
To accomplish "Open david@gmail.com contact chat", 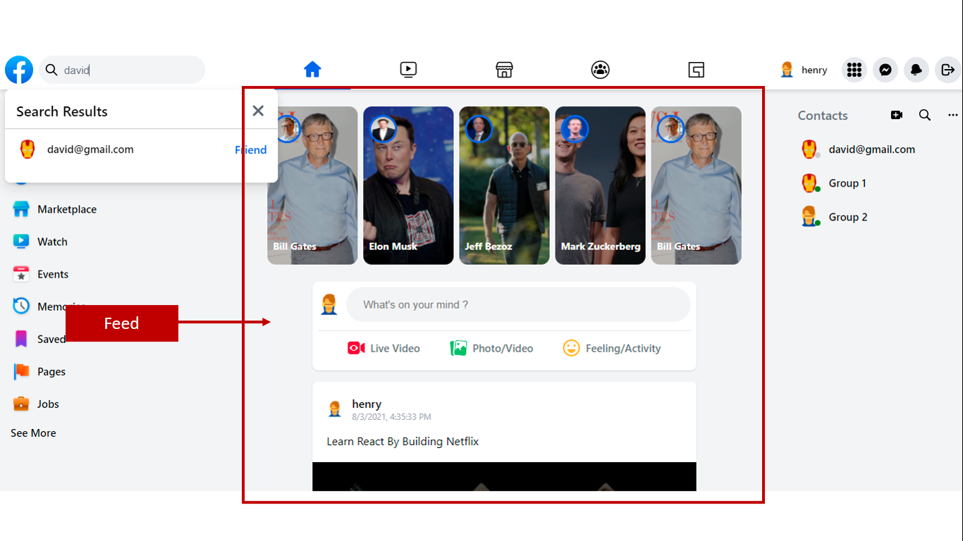I will pos(872,149).
